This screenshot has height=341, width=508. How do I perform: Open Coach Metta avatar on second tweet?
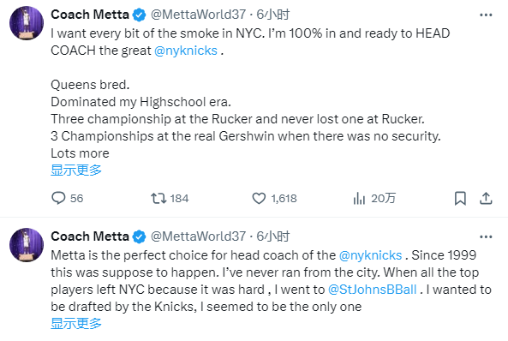(27, 245)
